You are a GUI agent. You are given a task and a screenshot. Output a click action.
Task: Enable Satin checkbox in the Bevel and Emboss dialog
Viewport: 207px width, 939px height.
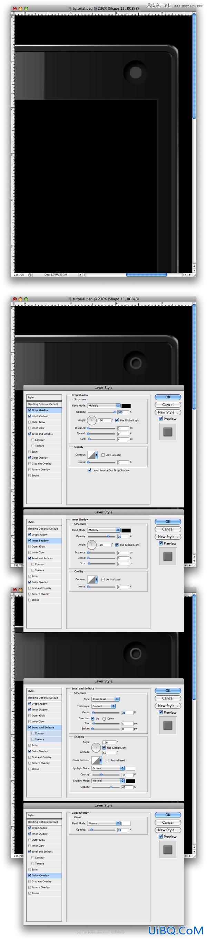pyautogui.click(x=29, y=745)
